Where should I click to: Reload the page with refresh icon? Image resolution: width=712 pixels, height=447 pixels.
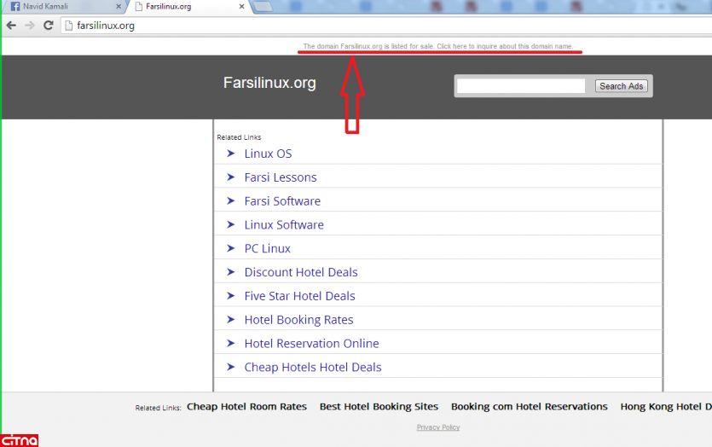click(x=49, y=26)
